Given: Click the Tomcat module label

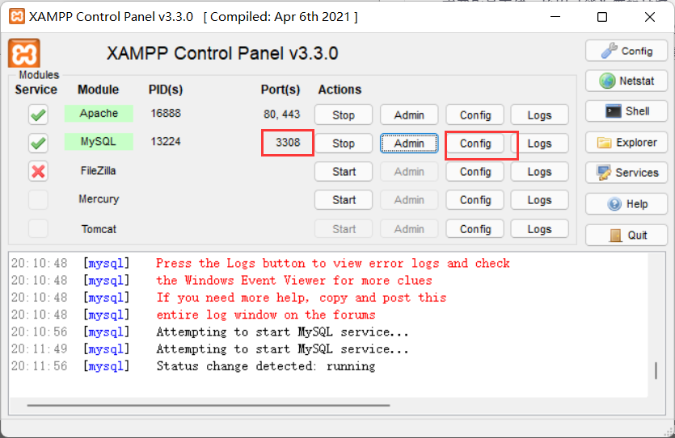Looking at the screenshot, I should 99,229.
